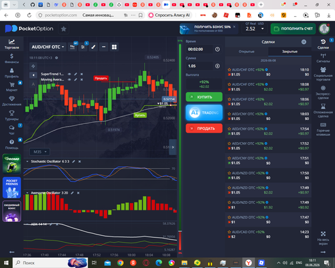Screen dimensions: 335x268
Task: Open the amount currency picker icon
Action: [x=217, y=66]
